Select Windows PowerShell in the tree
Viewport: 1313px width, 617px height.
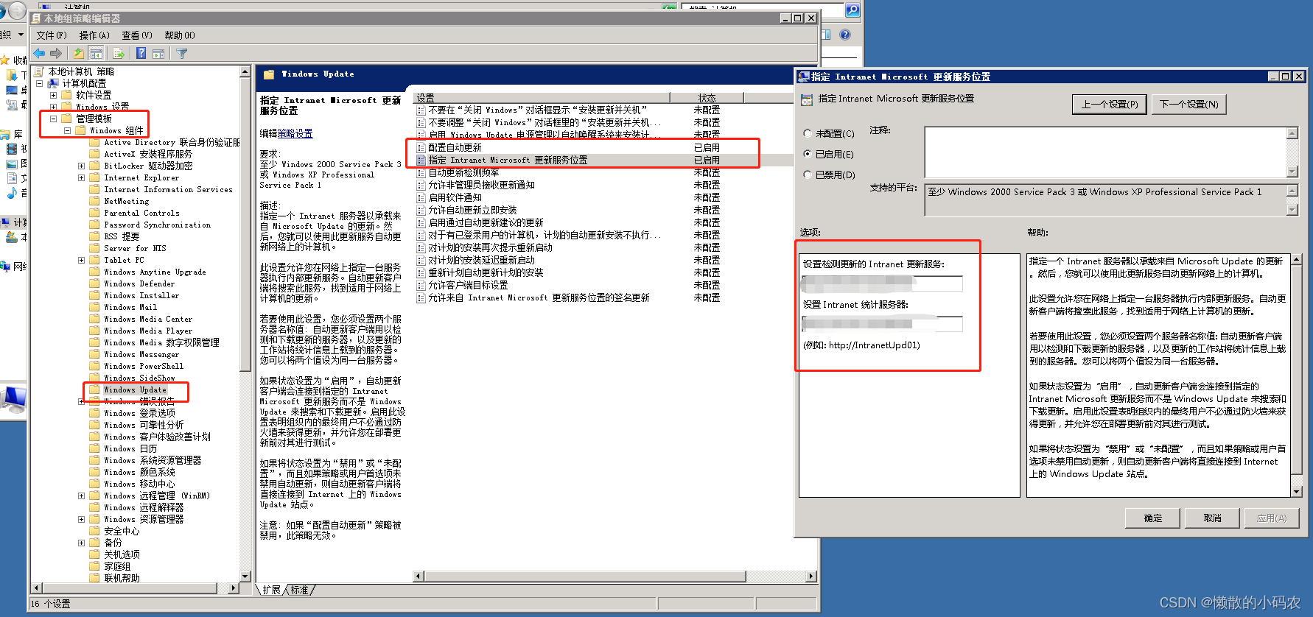[143, 366]
